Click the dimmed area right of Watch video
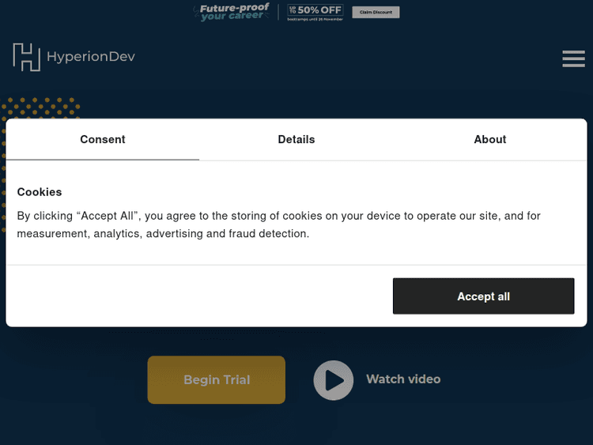The width and height of the screenshot is (593, 445). [x=514, y=379]
